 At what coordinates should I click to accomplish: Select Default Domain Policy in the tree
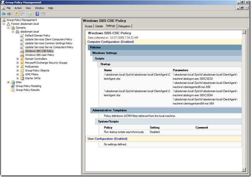point(38,35)
